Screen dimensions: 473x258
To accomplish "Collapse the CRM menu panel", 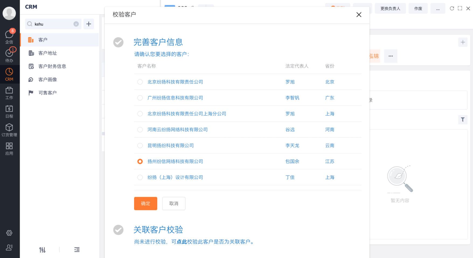I will (77, 250).
